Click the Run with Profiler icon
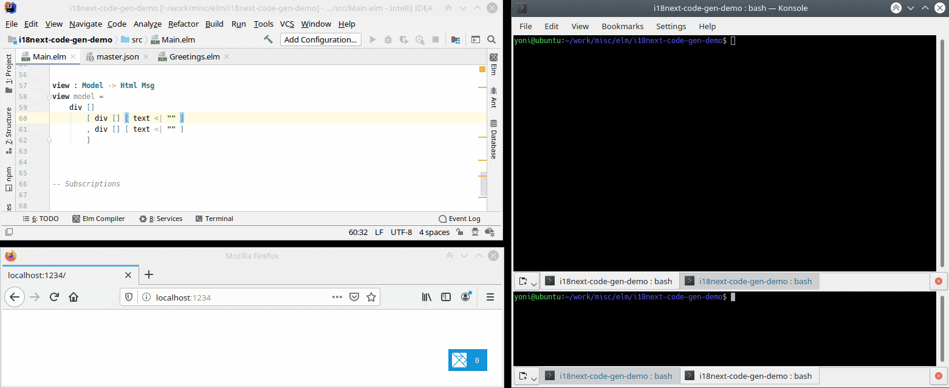This screenshot has width=949, height=388. (x=420, y=39)
